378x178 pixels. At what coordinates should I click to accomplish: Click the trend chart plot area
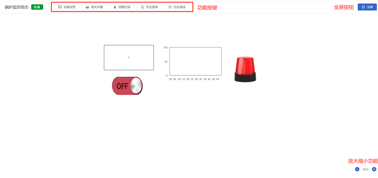pyautogui.click(x=195, y=61)
